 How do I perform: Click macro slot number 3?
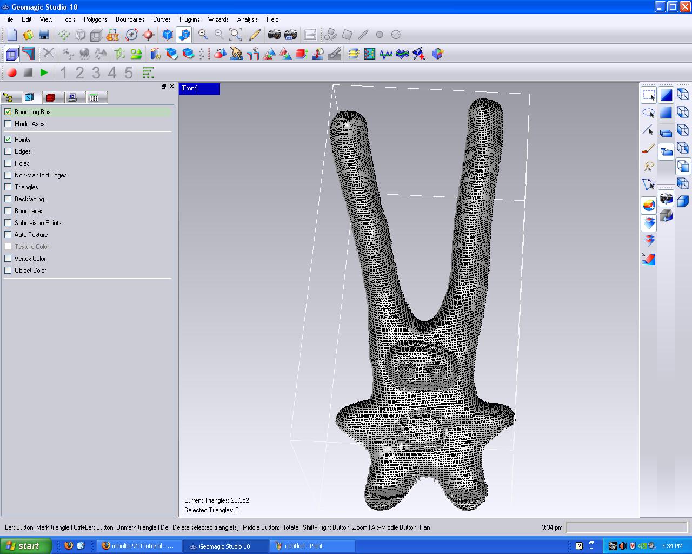click(x=96, y=72)
